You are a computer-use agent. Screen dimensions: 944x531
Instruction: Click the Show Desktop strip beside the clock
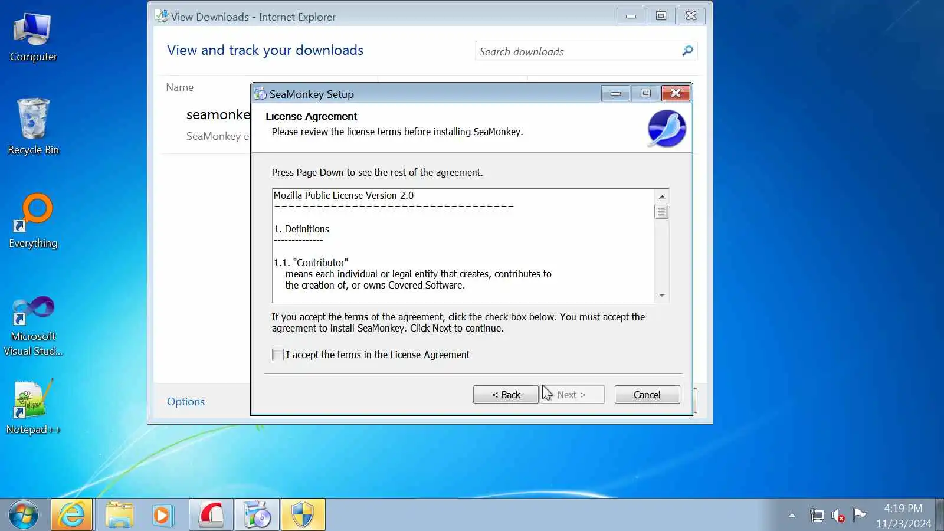coord(940,515)
